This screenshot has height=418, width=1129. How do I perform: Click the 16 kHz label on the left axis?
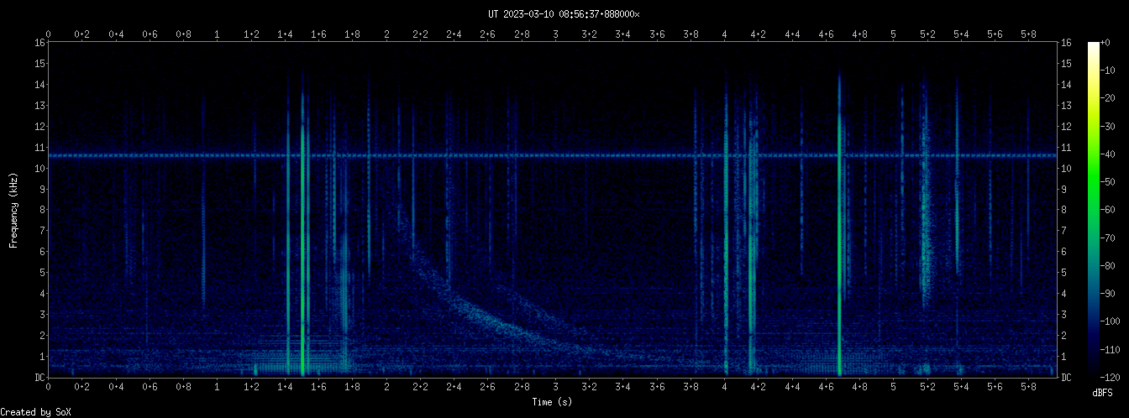pyautogui.click(x=39, y=43)
